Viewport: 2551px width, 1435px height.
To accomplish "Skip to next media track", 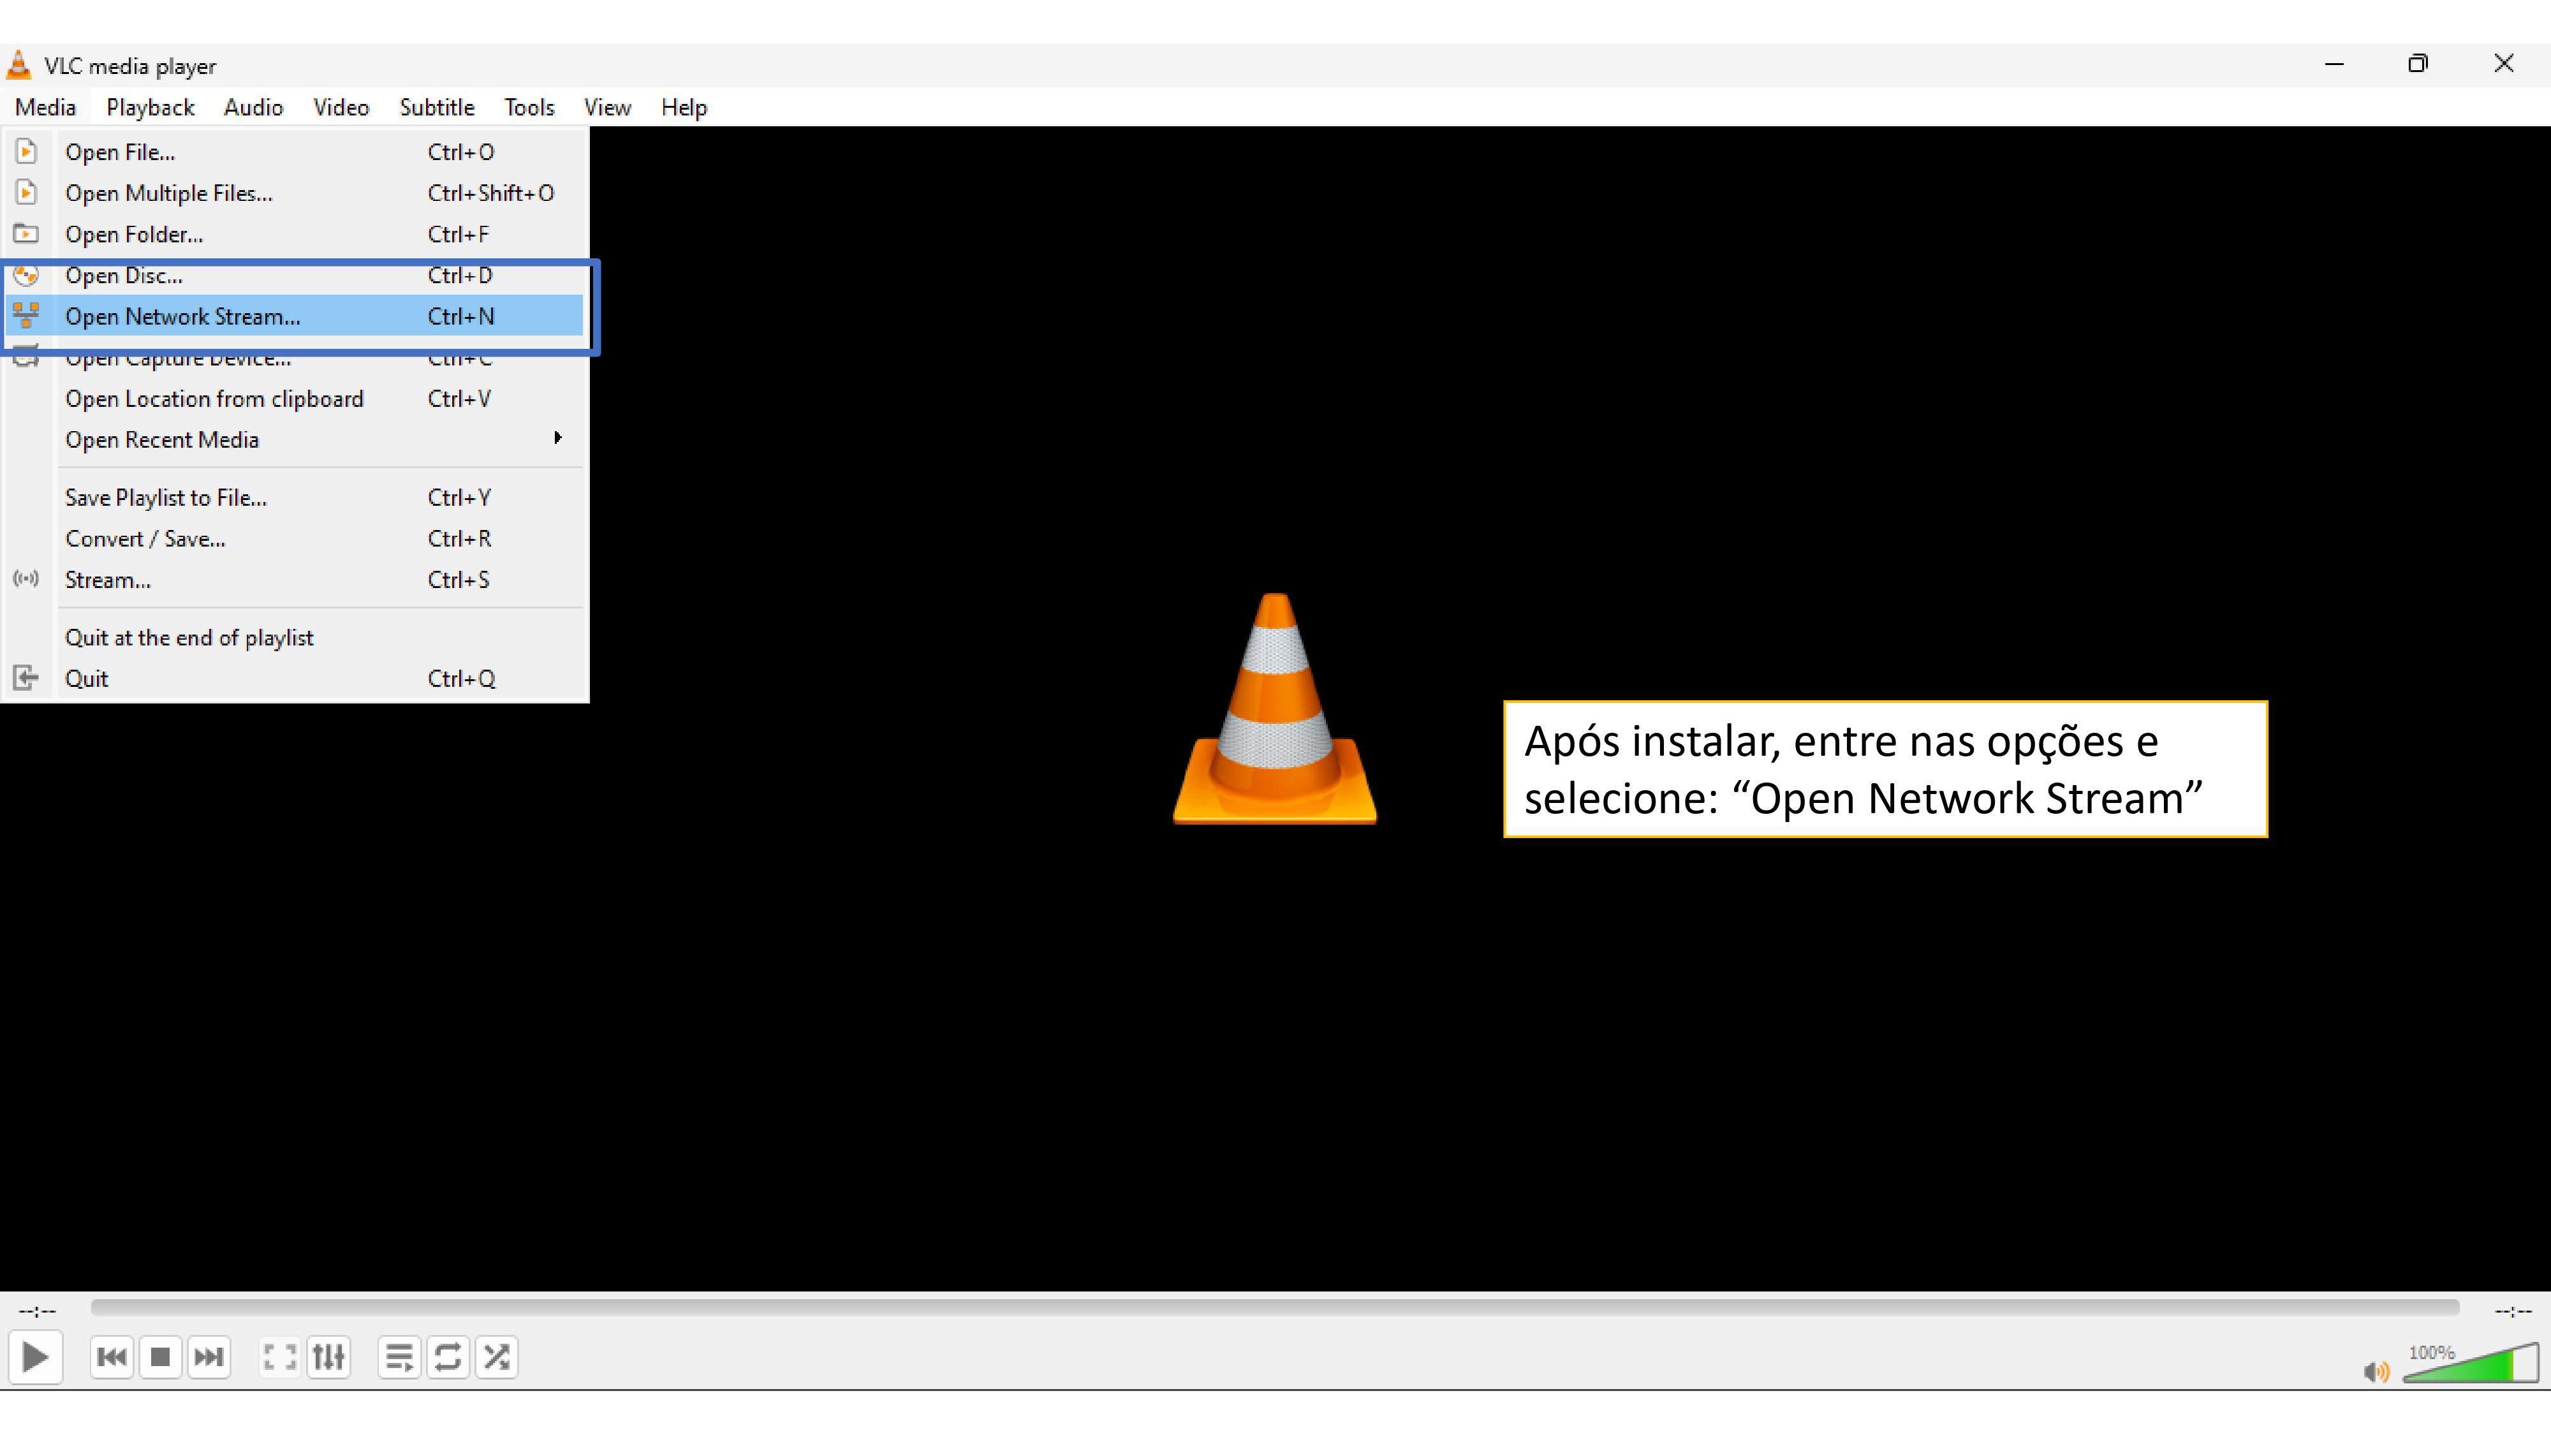I will 209,1357.
